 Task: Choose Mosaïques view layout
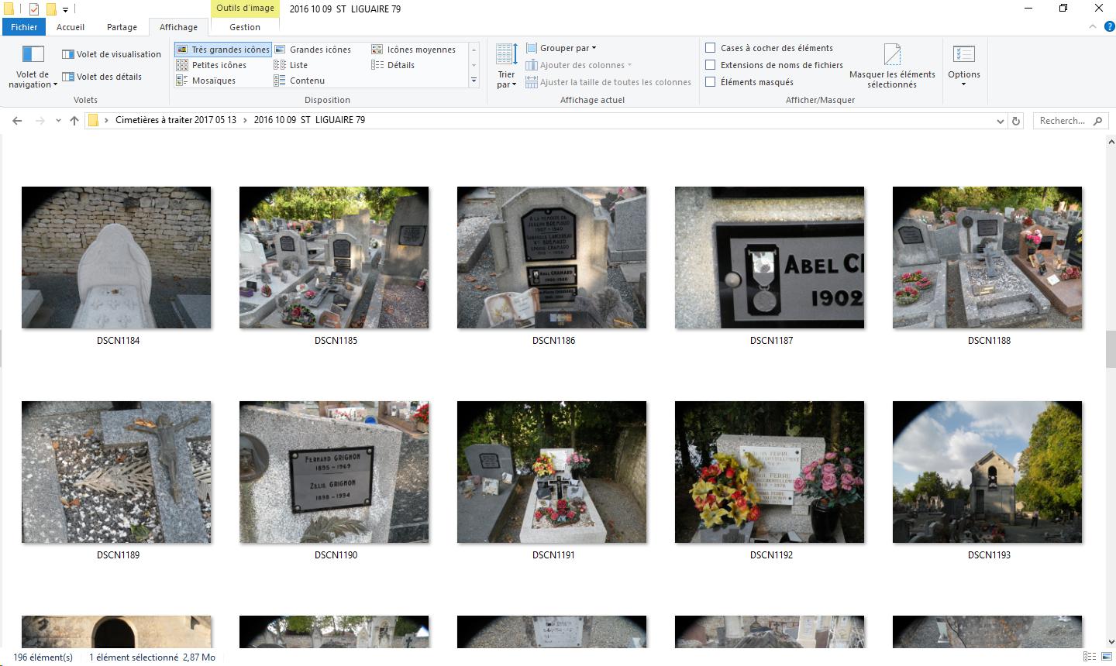[x=206, y=81]
